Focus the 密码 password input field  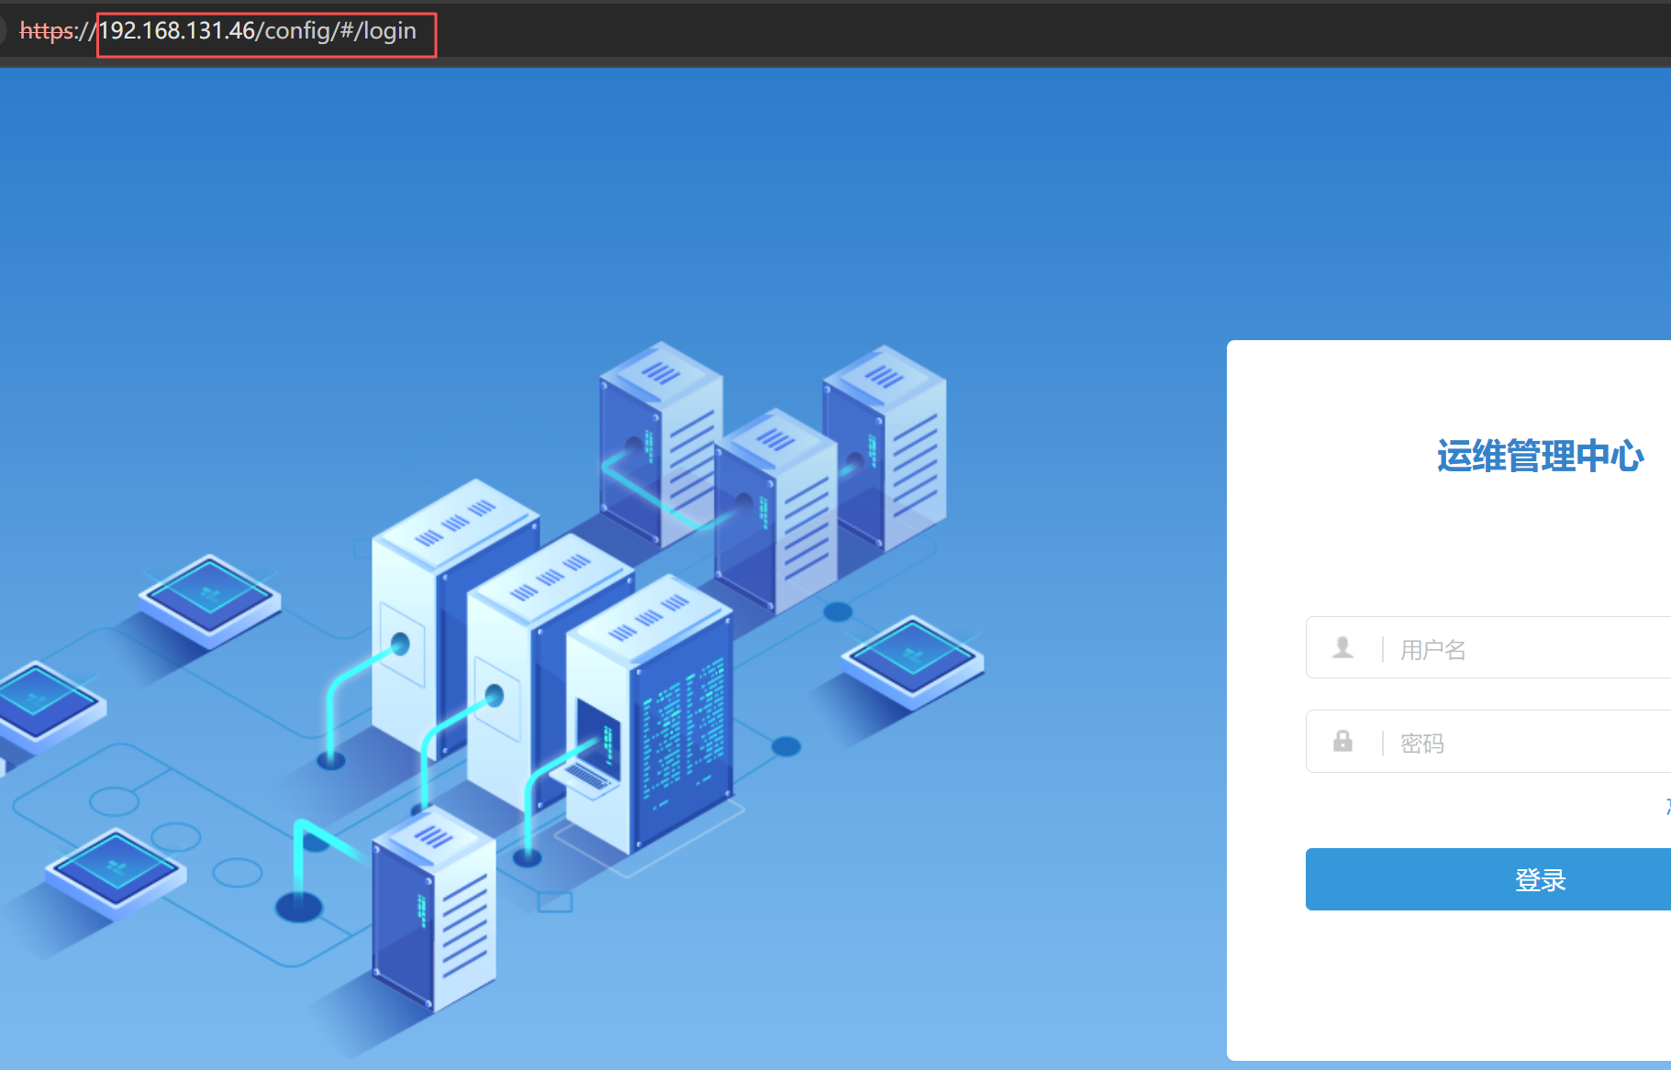1488,741
